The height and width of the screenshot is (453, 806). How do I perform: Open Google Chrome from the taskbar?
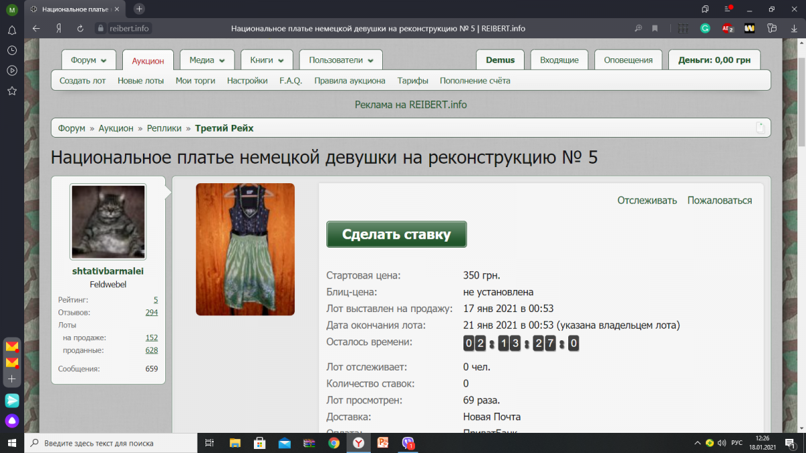tap(334, 443)
